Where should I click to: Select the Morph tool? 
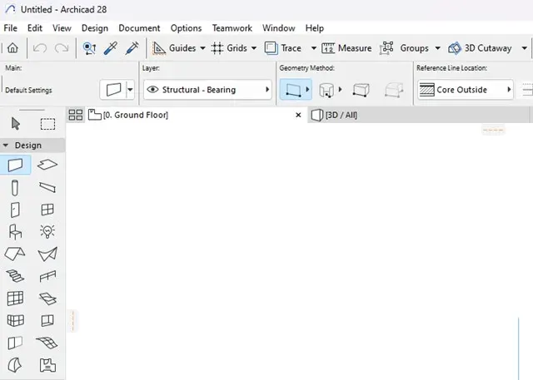[x=15, y=365]
